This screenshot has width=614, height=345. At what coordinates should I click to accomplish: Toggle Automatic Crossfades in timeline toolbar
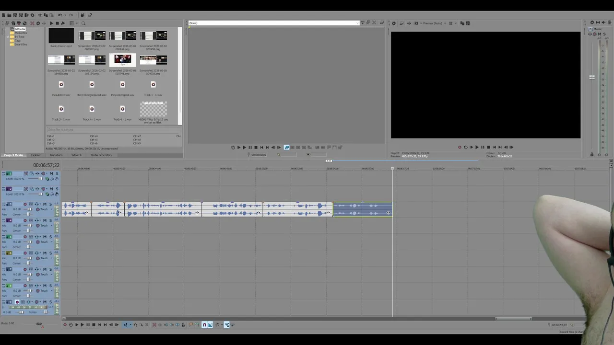[210, 325]
